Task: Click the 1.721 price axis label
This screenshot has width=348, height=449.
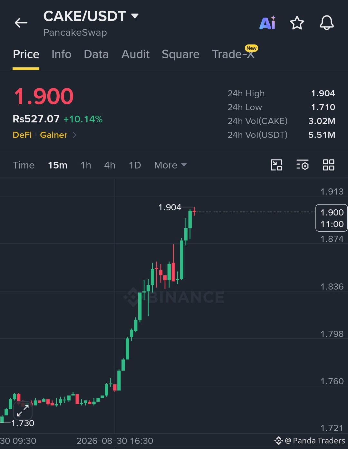Action: click(x=332, y=428)
